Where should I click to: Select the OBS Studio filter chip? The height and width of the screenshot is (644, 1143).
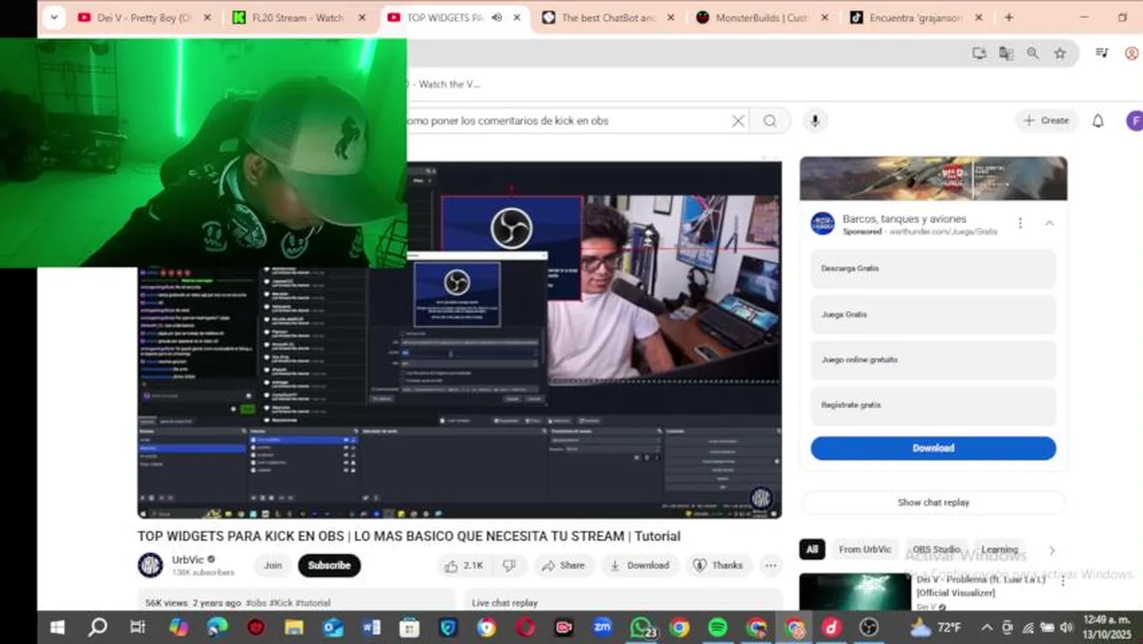click(936, 550)
